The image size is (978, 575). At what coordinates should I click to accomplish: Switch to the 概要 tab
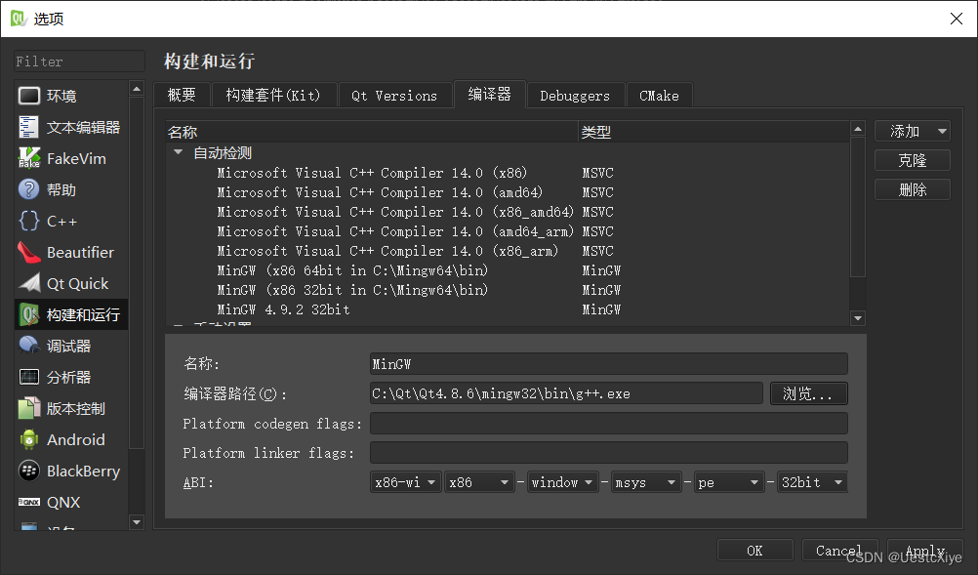tap(182, 96)
